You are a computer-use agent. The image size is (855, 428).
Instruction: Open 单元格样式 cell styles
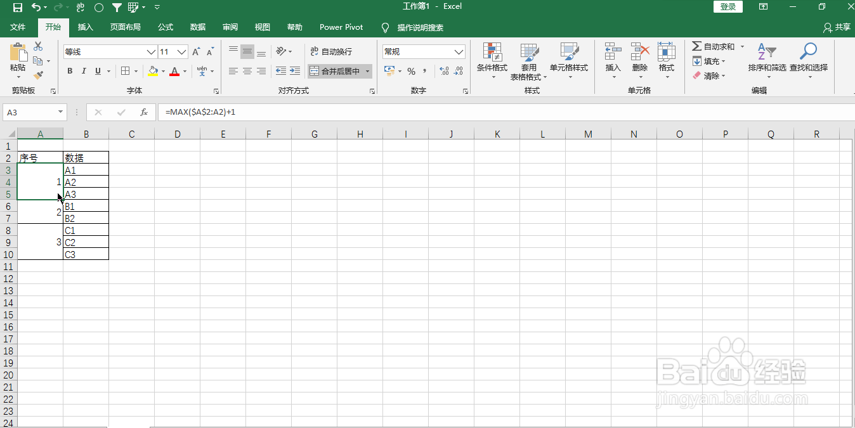(569, 61)
